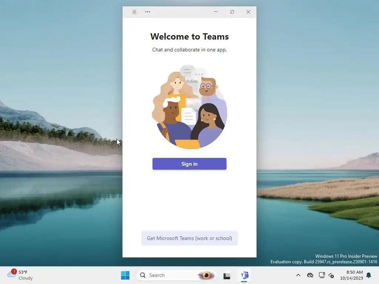Viewport: 379px width, 284px height.
Task: Open the Windows Start menu
Action: click(125, 275)
